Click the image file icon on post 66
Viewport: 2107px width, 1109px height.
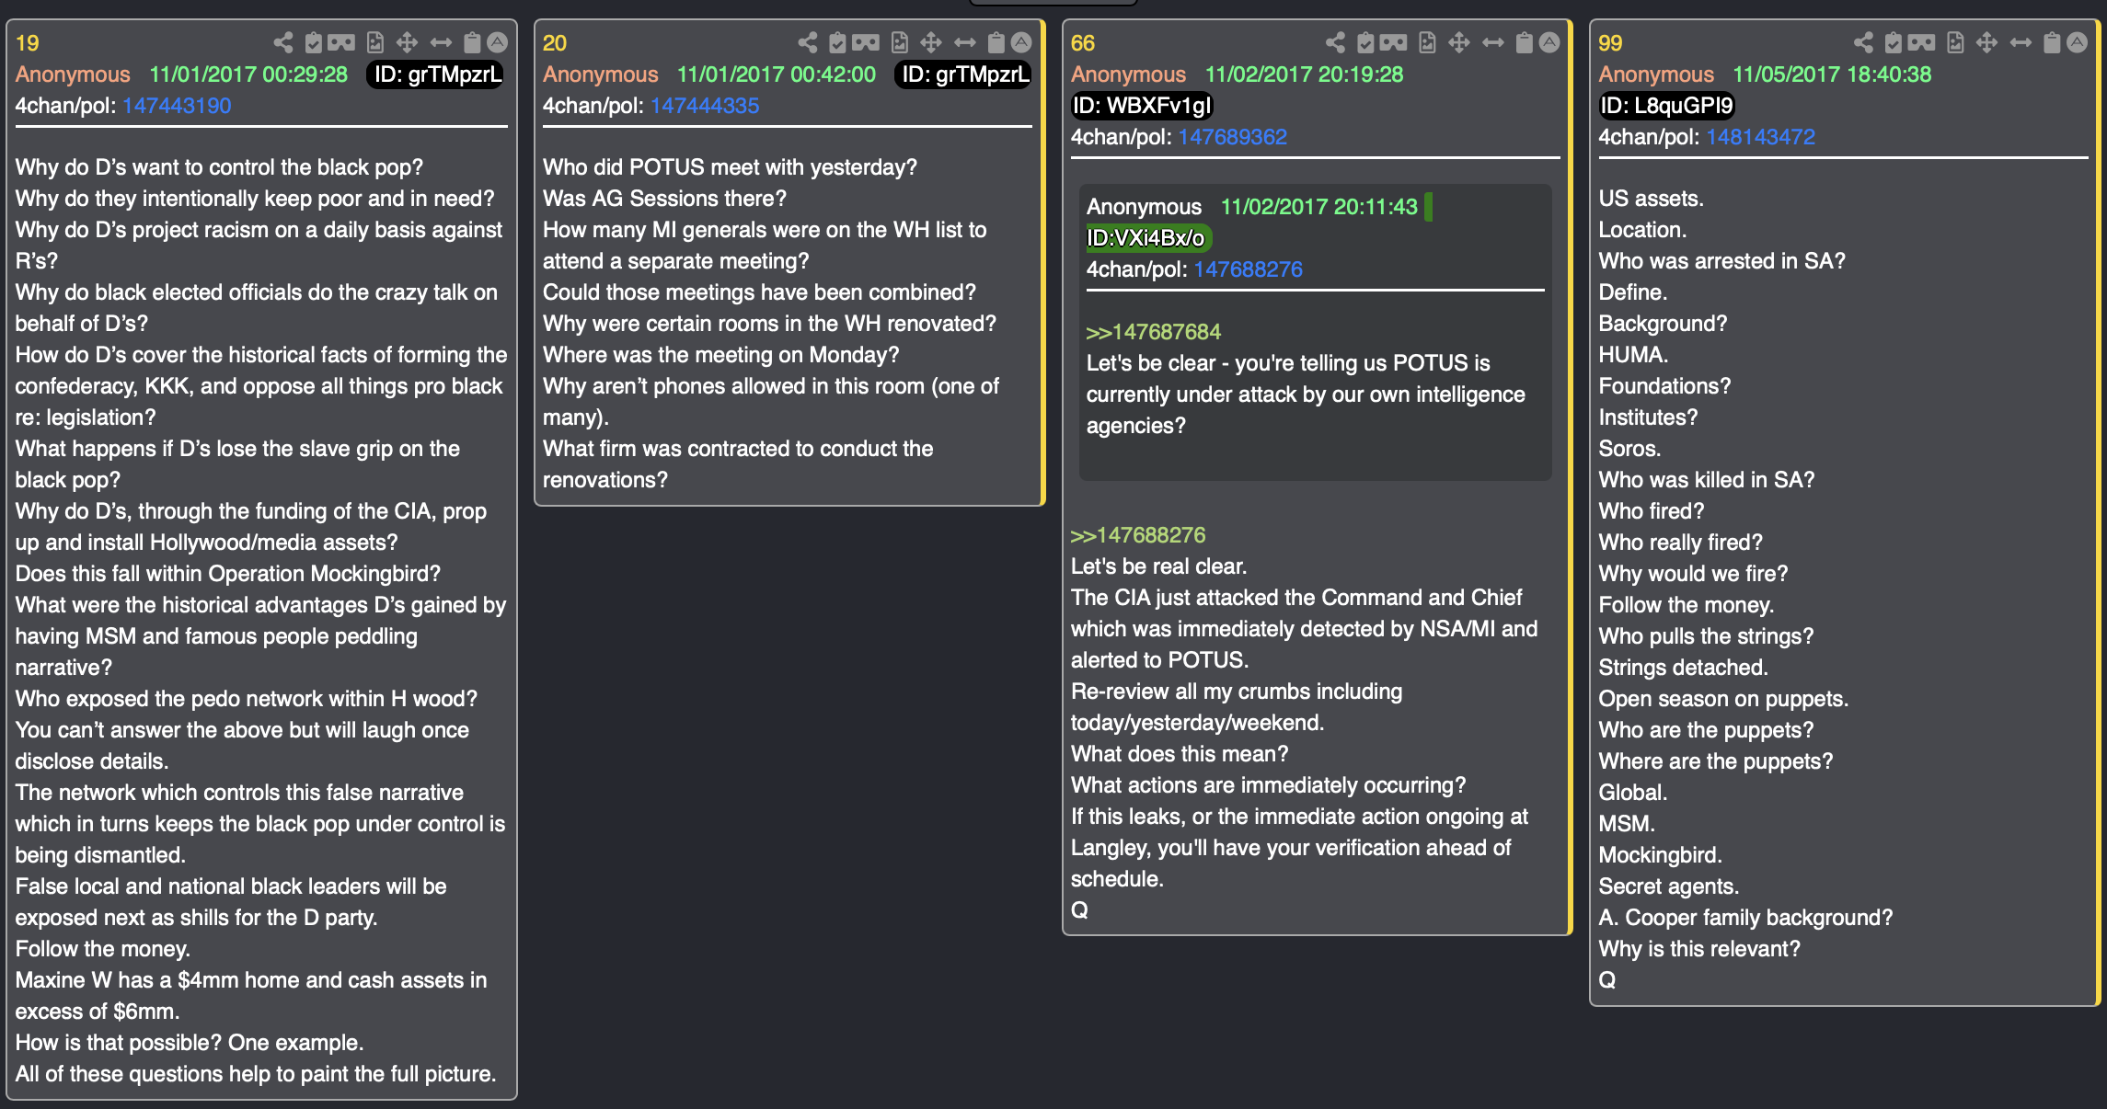click(x=1428, y=42)
